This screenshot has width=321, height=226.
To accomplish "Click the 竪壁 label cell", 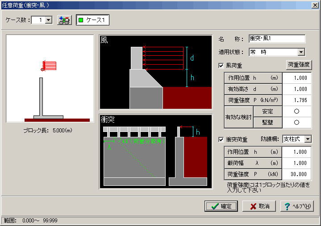I will click(268, 123).
